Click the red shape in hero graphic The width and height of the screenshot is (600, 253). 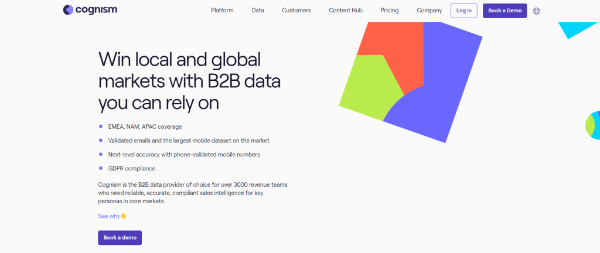coord(391,53)
